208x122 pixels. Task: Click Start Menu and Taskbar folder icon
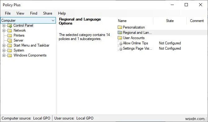pyautogui.click(x=10, y=46)
